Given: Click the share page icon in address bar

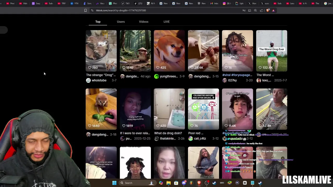Looking at the screenshot, I should (x=261, y=10).
